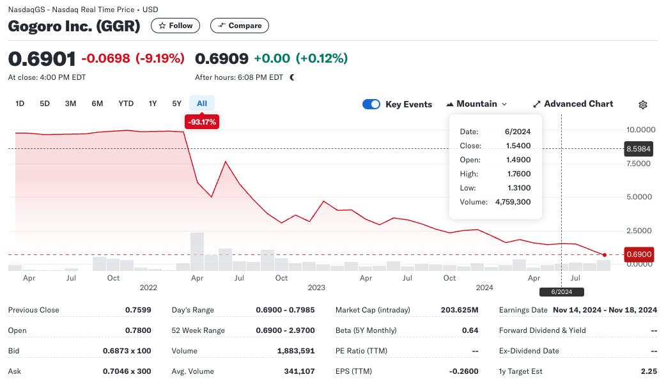Select the 5D range tab
The height and width of the screenshot is (386, 666).
point(45,103)
